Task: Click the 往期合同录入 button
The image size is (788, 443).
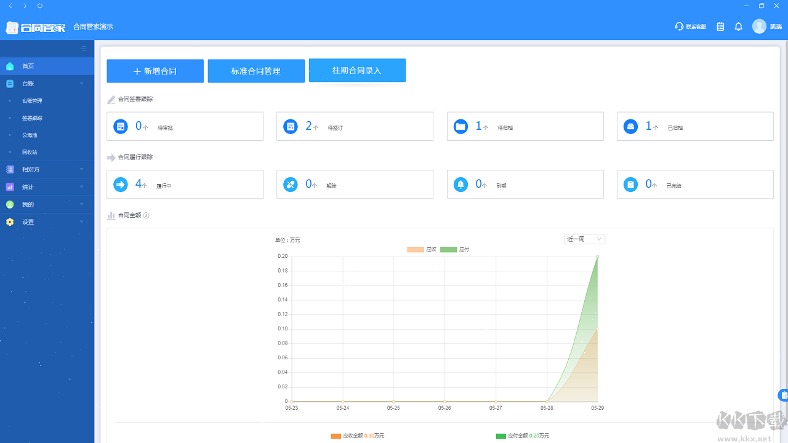Action: tap(357, 70)
